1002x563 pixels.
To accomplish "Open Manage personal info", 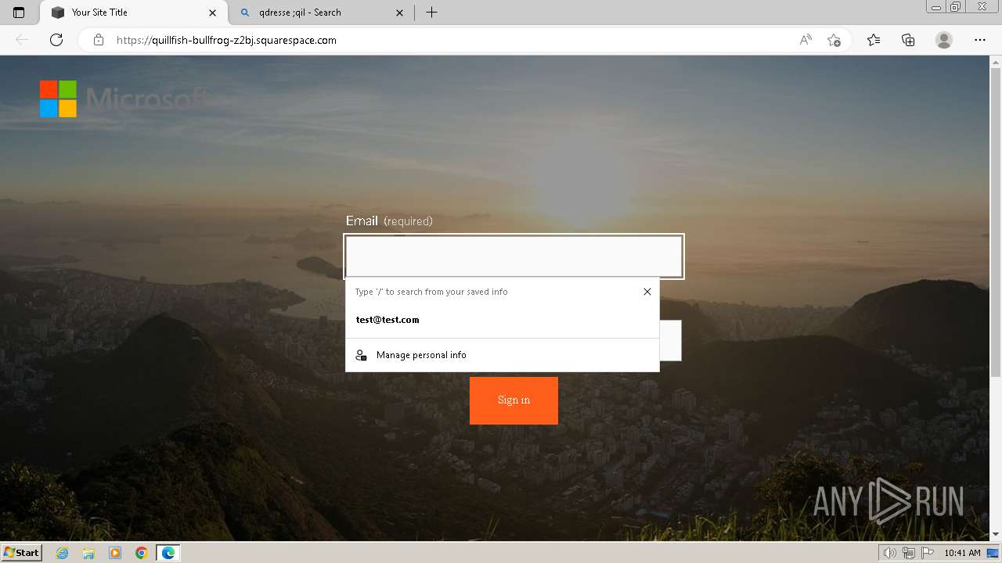I will click(503, 355).
